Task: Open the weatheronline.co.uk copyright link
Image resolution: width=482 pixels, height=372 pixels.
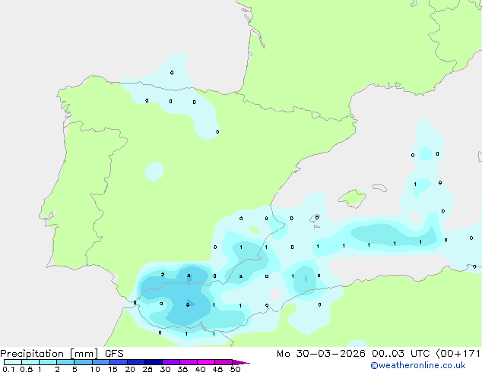Action: [x=418, y=365]
